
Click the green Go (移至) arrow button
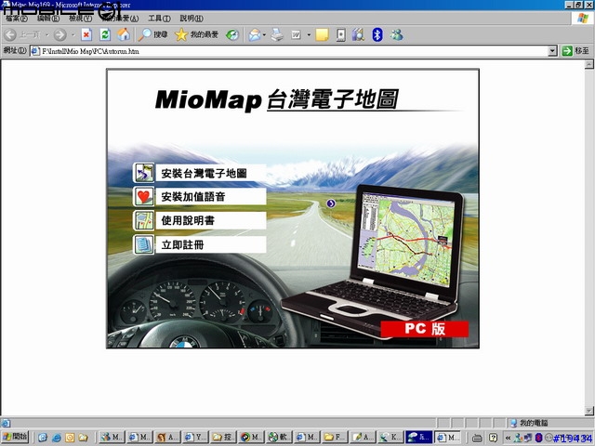pos(576,50)
